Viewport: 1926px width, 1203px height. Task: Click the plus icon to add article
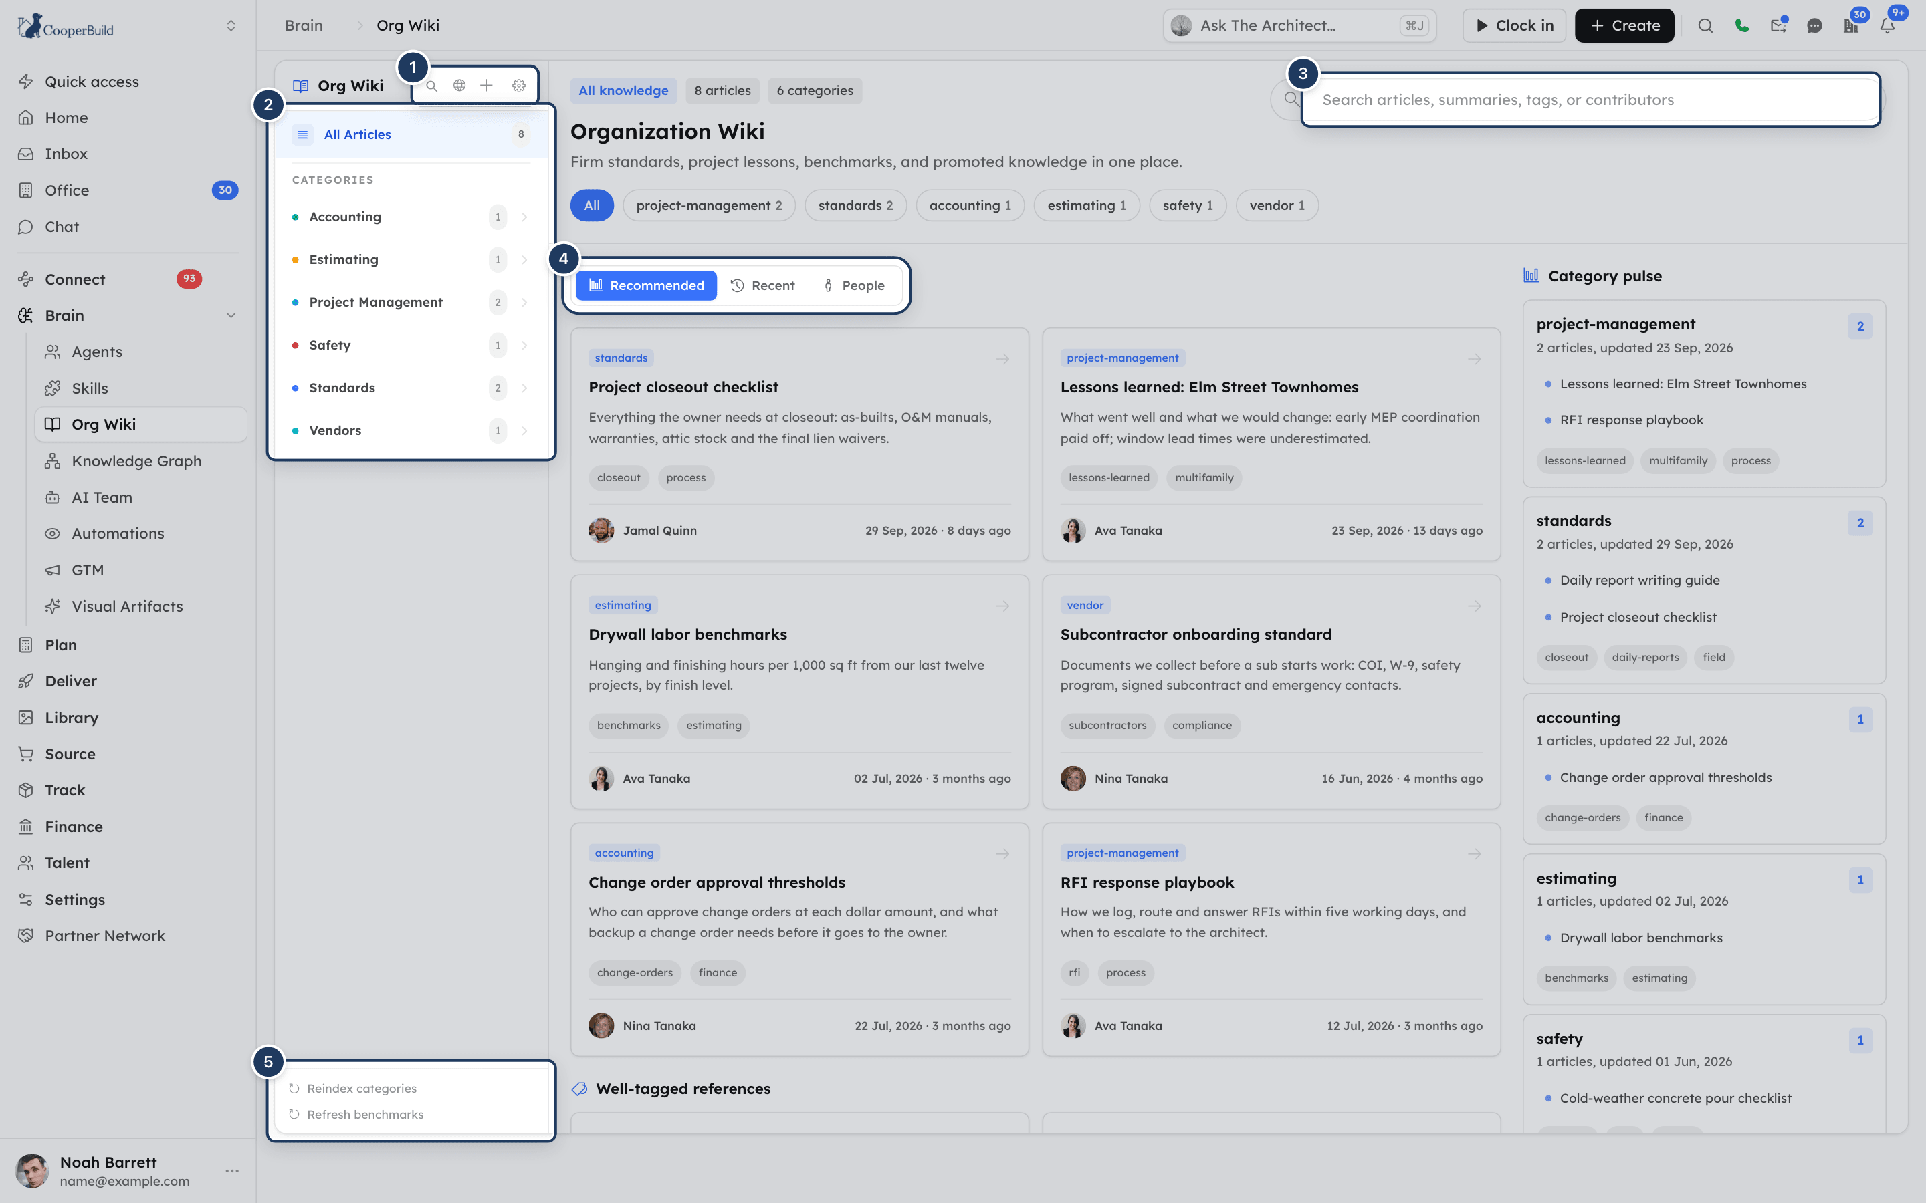486,85
